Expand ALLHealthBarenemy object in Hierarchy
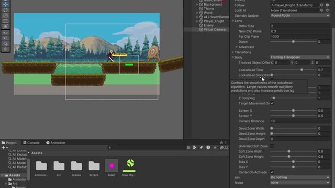The height and width of the screenshot is (188, 335). coord(197,17)
